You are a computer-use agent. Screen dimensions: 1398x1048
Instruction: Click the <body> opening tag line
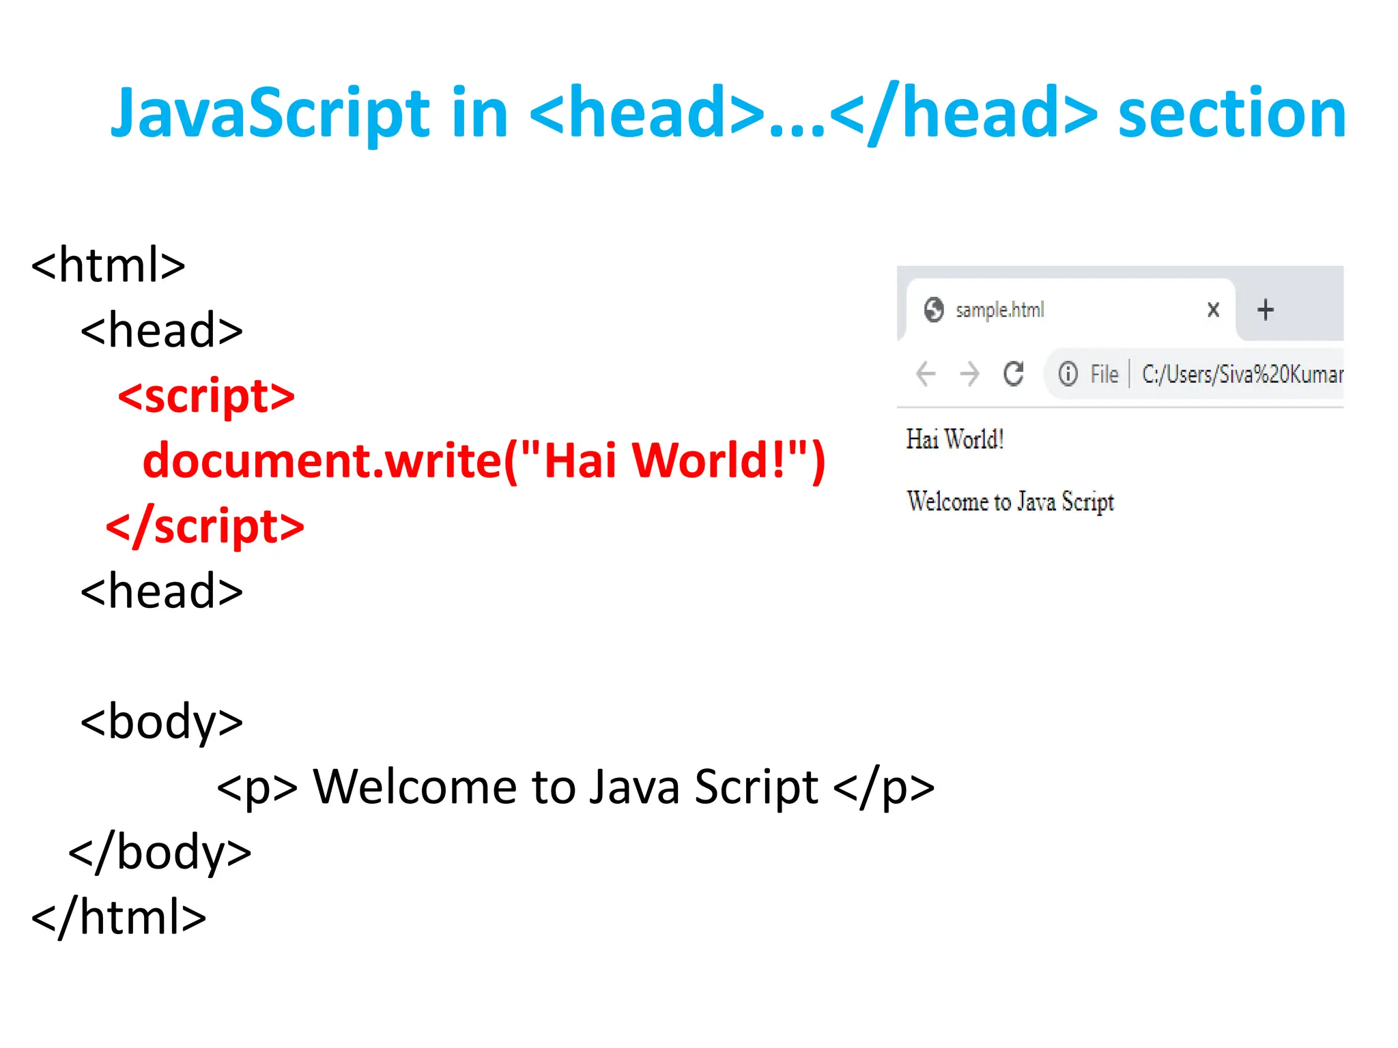162,722
